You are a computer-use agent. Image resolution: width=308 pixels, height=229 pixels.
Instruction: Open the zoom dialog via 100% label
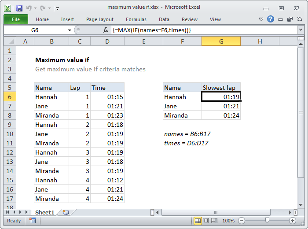pos(228,221)
